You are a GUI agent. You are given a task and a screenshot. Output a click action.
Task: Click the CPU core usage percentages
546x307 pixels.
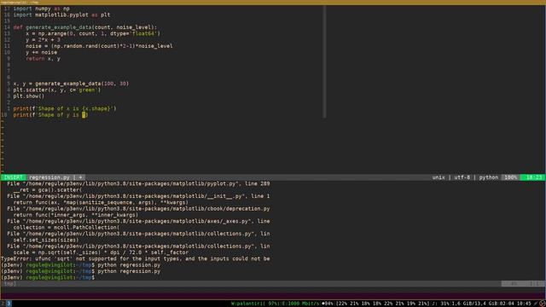[x=383, y=304]
